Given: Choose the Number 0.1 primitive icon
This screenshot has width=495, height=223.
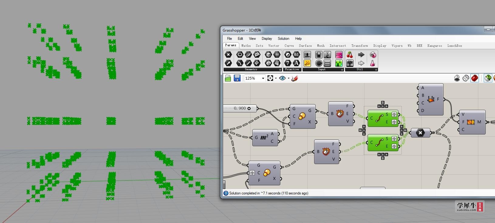Looking at the screenshot, I should (x=296, y=55).
